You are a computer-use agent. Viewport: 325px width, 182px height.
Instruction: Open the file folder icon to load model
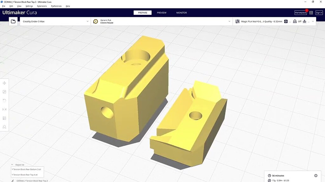[13, 21]
